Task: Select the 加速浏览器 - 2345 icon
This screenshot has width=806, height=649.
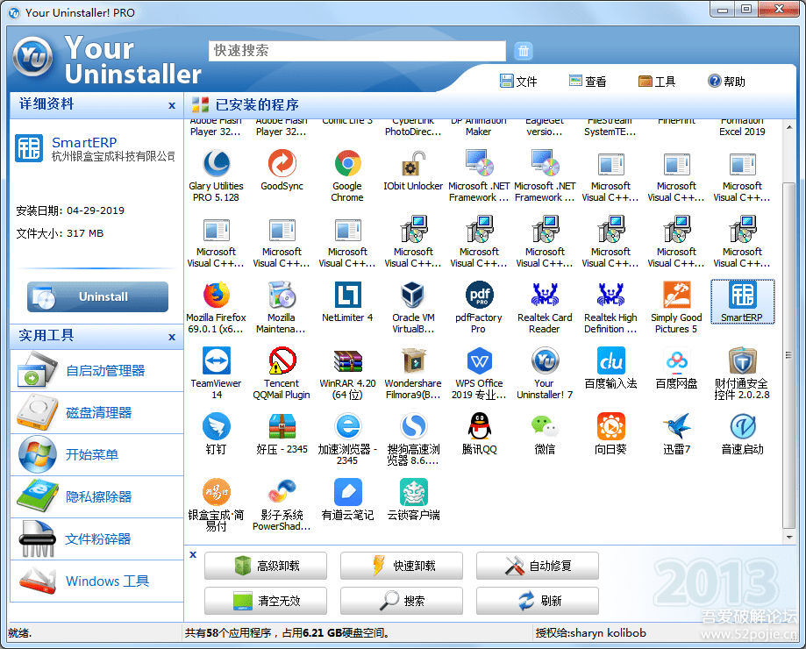Action: 347,426
